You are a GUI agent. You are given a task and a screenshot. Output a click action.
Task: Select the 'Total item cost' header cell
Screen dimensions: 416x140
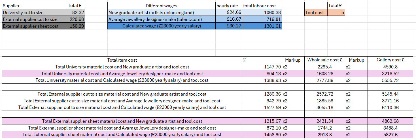pos(122,60)
